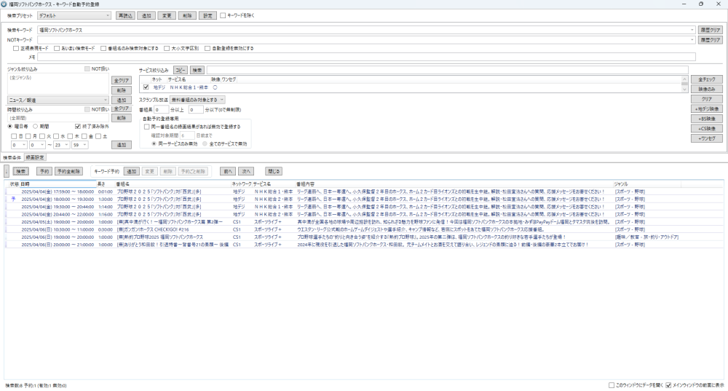The image size is (728, 391).
Task: Click the 再読込 preset button
Action: pyautogui.click(x=125, y=16)
